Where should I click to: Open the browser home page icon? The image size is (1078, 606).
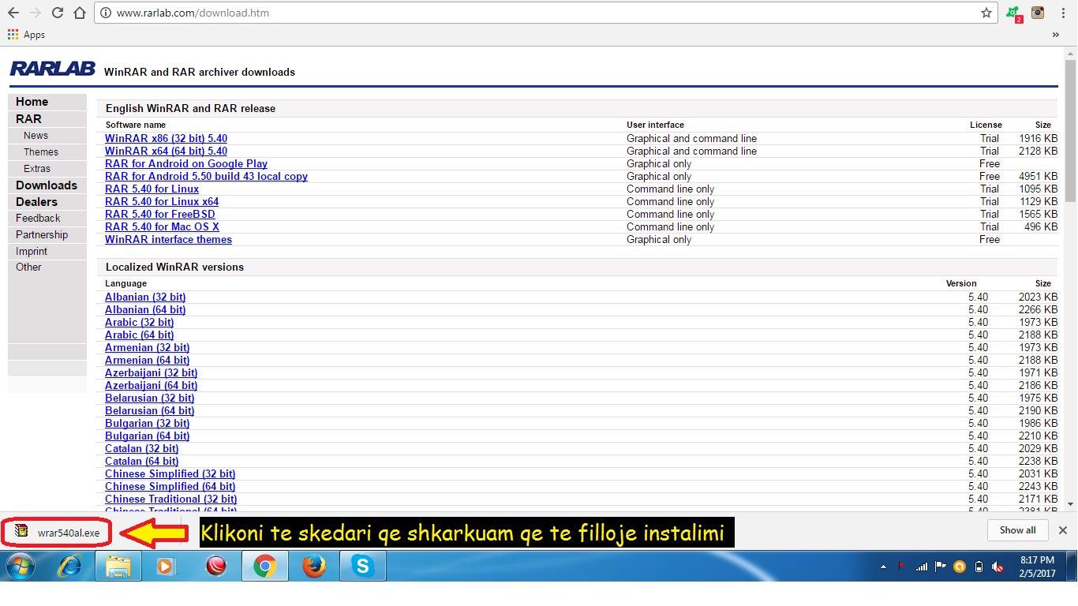pyautogui.click(x=79, y=13)
